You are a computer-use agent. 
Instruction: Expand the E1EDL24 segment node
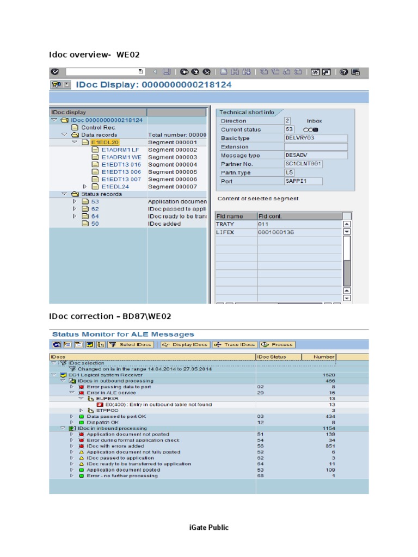tap(84, 187)
